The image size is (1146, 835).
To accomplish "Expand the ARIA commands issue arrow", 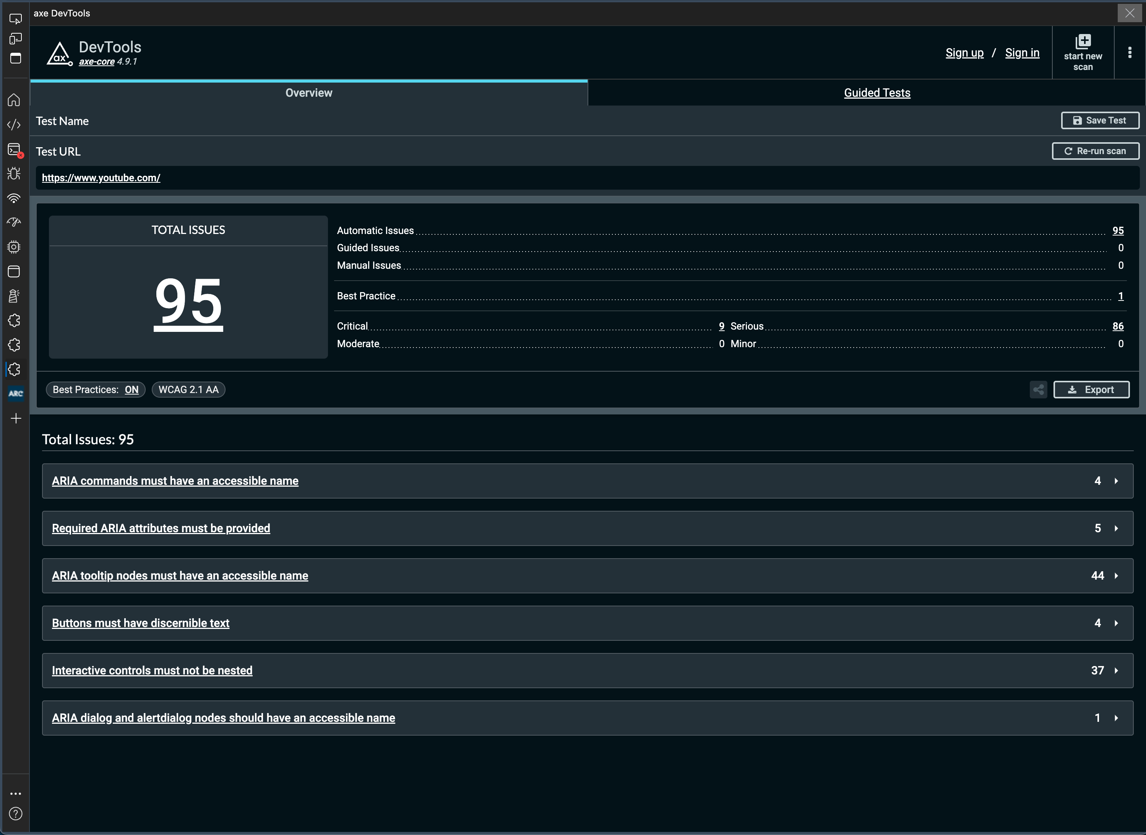I will point(1116,481).
